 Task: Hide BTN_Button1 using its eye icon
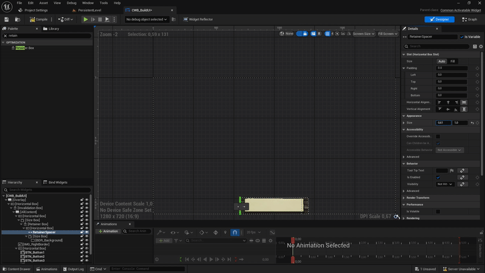(x=87, y=252)
